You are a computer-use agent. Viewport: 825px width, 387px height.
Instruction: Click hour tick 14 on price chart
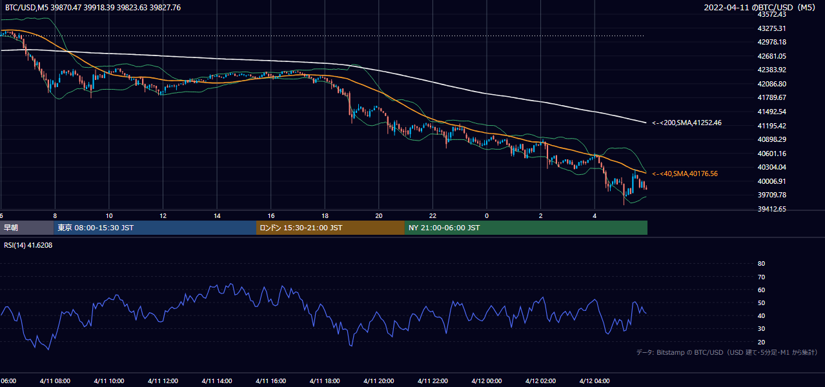coord(217,215)
